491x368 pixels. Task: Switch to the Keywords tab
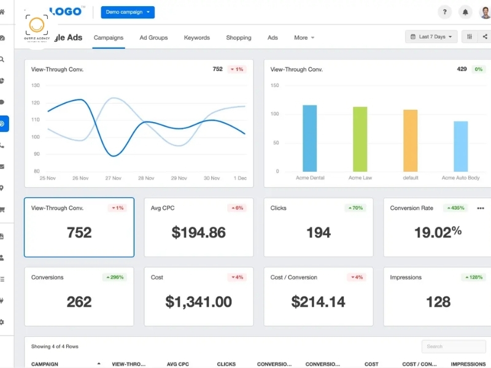(196, 37)
